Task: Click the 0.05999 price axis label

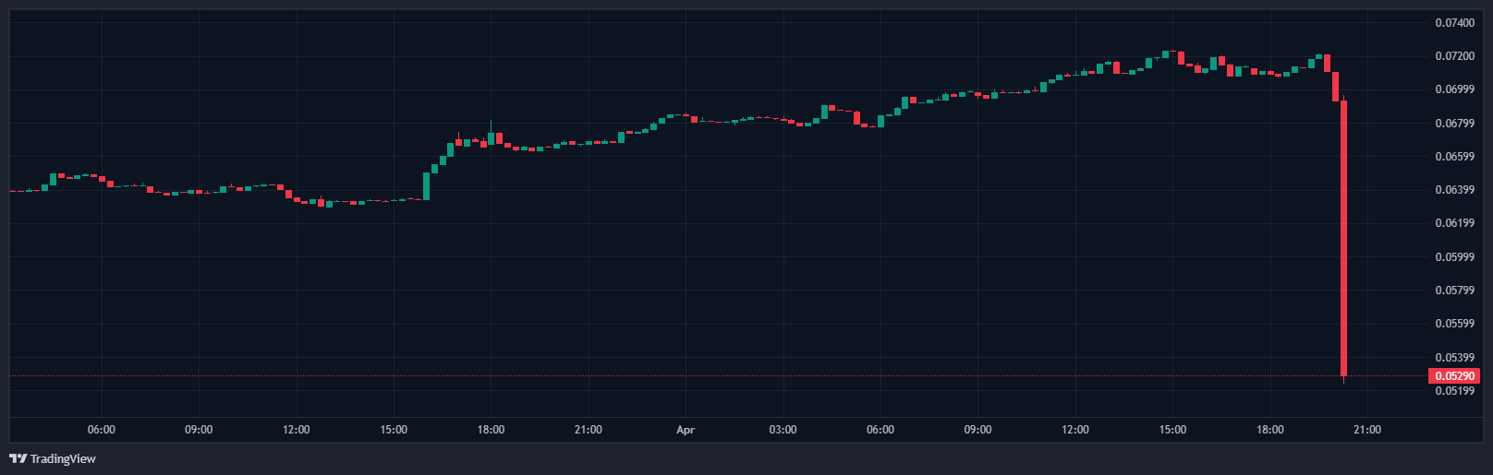Action: (x=1454, y=257)
